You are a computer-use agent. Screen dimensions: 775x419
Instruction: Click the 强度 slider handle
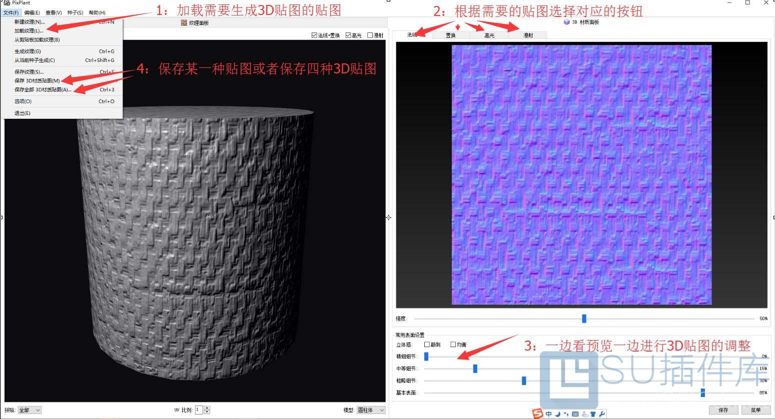[x=584, y=319]
